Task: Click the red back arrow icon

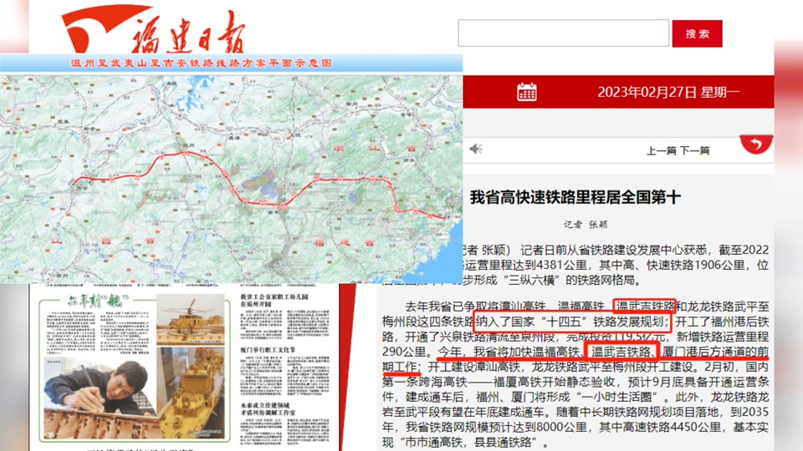Action: coord(756,144)
